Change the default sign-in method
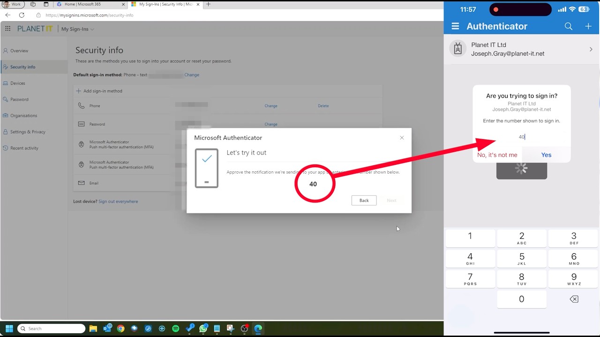 point(192,75)
